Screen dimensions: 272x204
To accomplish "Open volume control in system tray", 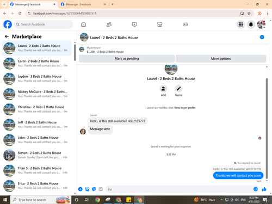I will tap(237, 200).
